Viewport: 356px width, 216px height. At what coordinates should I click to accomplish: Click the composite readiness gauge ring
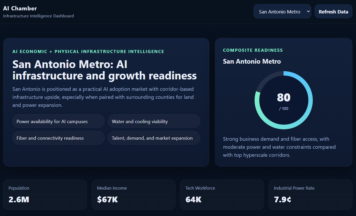coord(284,75)
